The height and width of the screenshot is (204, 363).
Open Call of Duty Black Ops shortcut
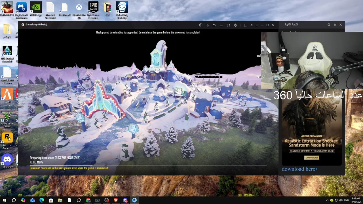(122, 10)
